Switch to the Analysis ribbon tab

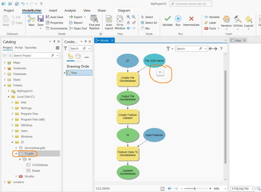tap(70, 10)
